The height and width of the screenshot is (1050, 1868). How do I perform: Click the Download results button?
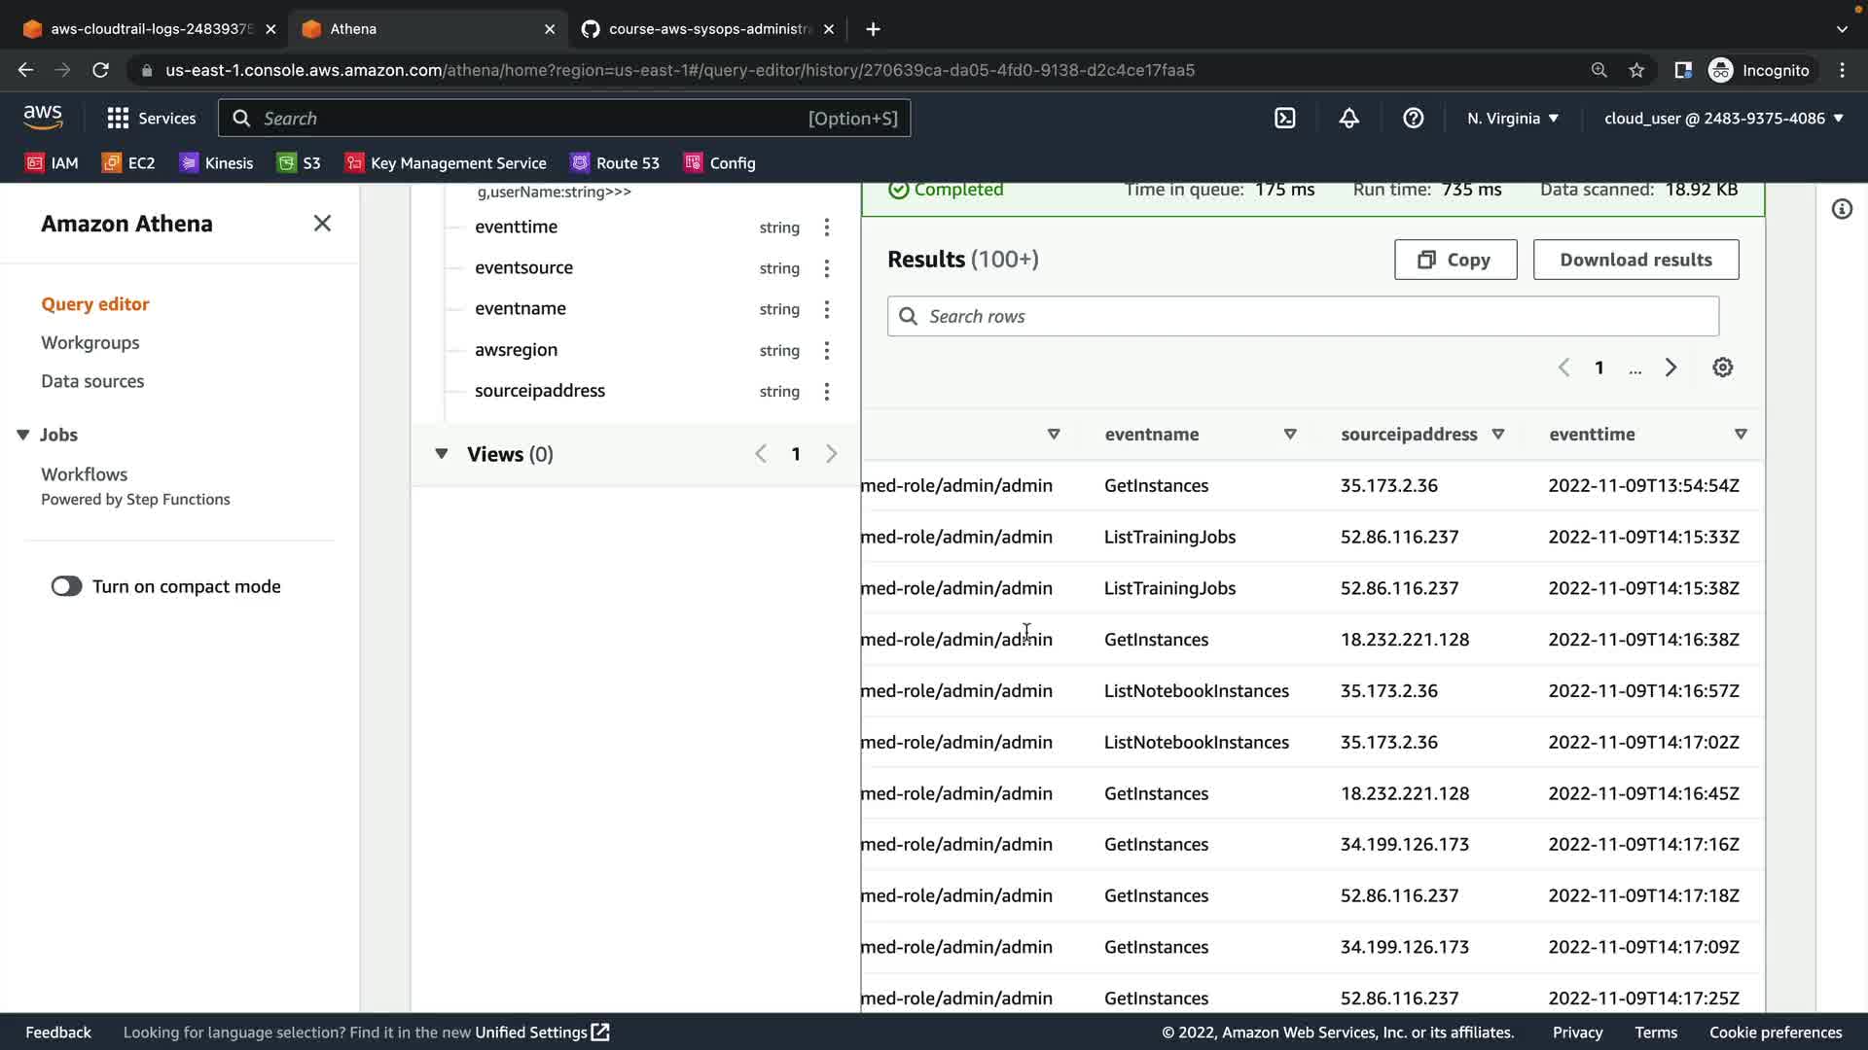click(x=1634, y=260)
